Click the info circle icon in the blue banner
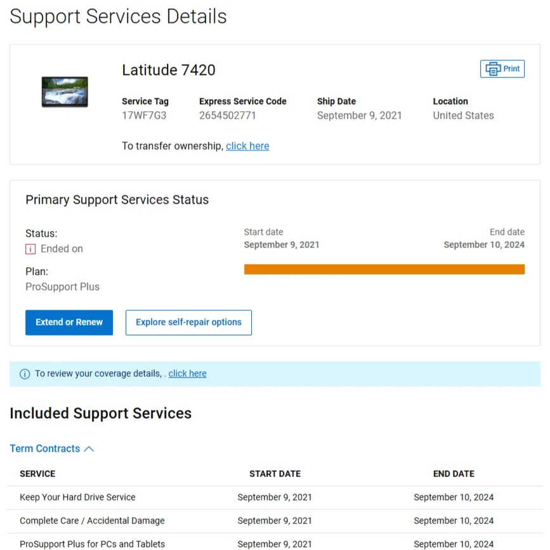Screen dimensions: 550x550 [x=24, y=373]
